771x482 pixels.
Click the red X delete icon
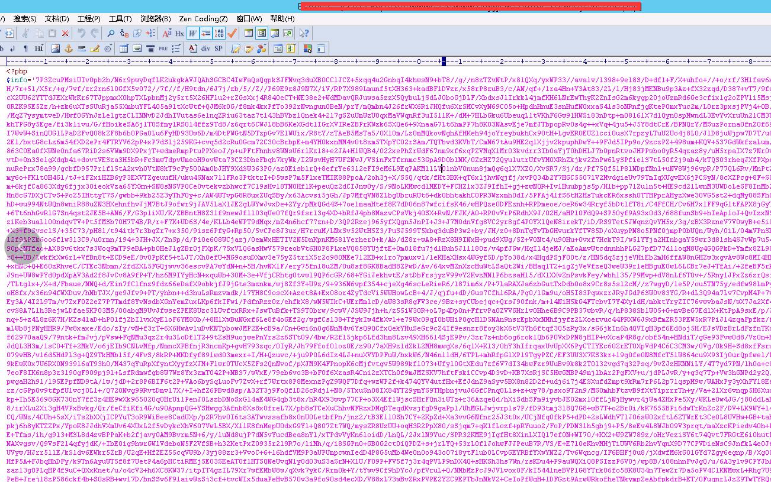pyautogui.click(x=65, y=33)
